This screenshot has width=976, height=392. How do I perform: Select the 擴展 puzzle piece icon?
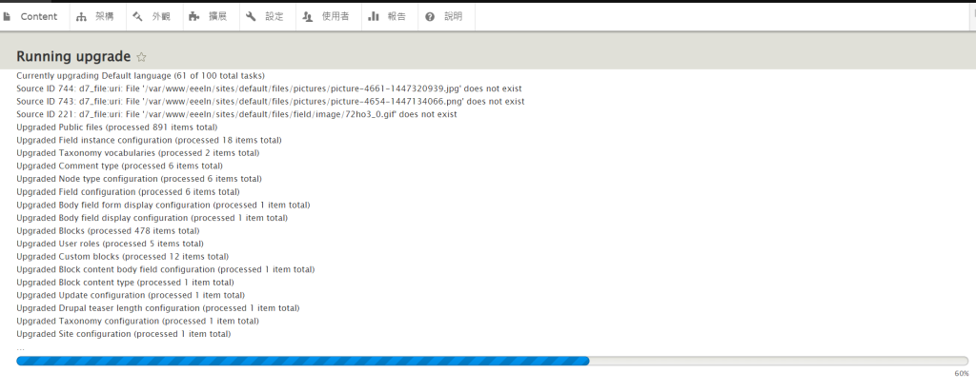point(194,16)
